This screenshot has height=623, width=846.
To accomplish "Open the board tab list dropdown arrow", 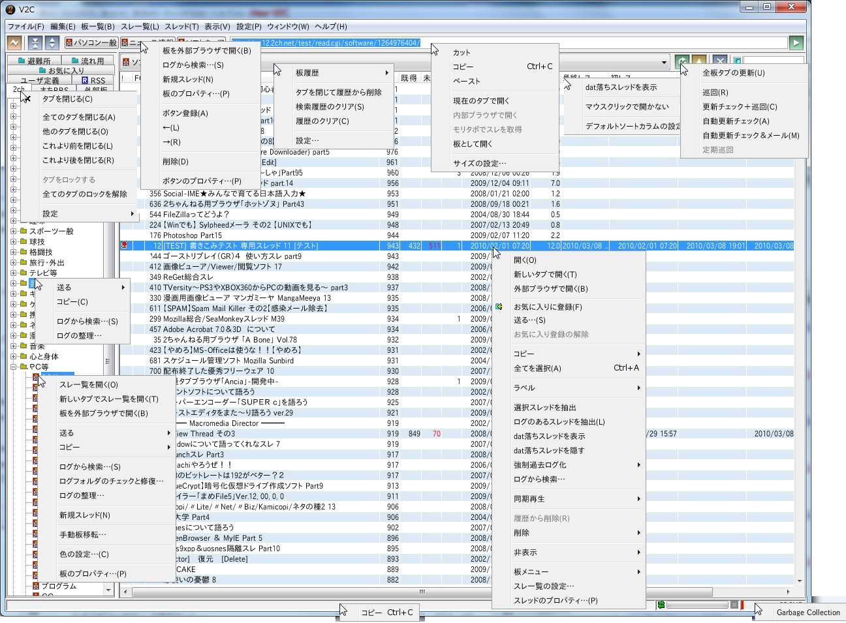I will [x=664, y=63].
